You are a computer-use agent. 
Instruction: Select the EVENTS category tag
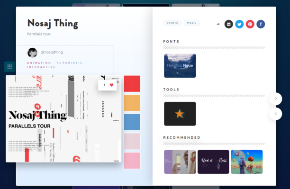(172, 23)
